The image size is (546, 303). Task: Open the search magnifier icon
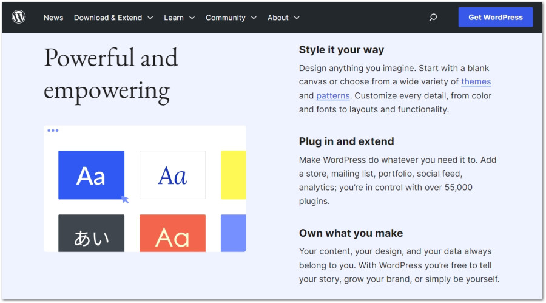(433, 18)
